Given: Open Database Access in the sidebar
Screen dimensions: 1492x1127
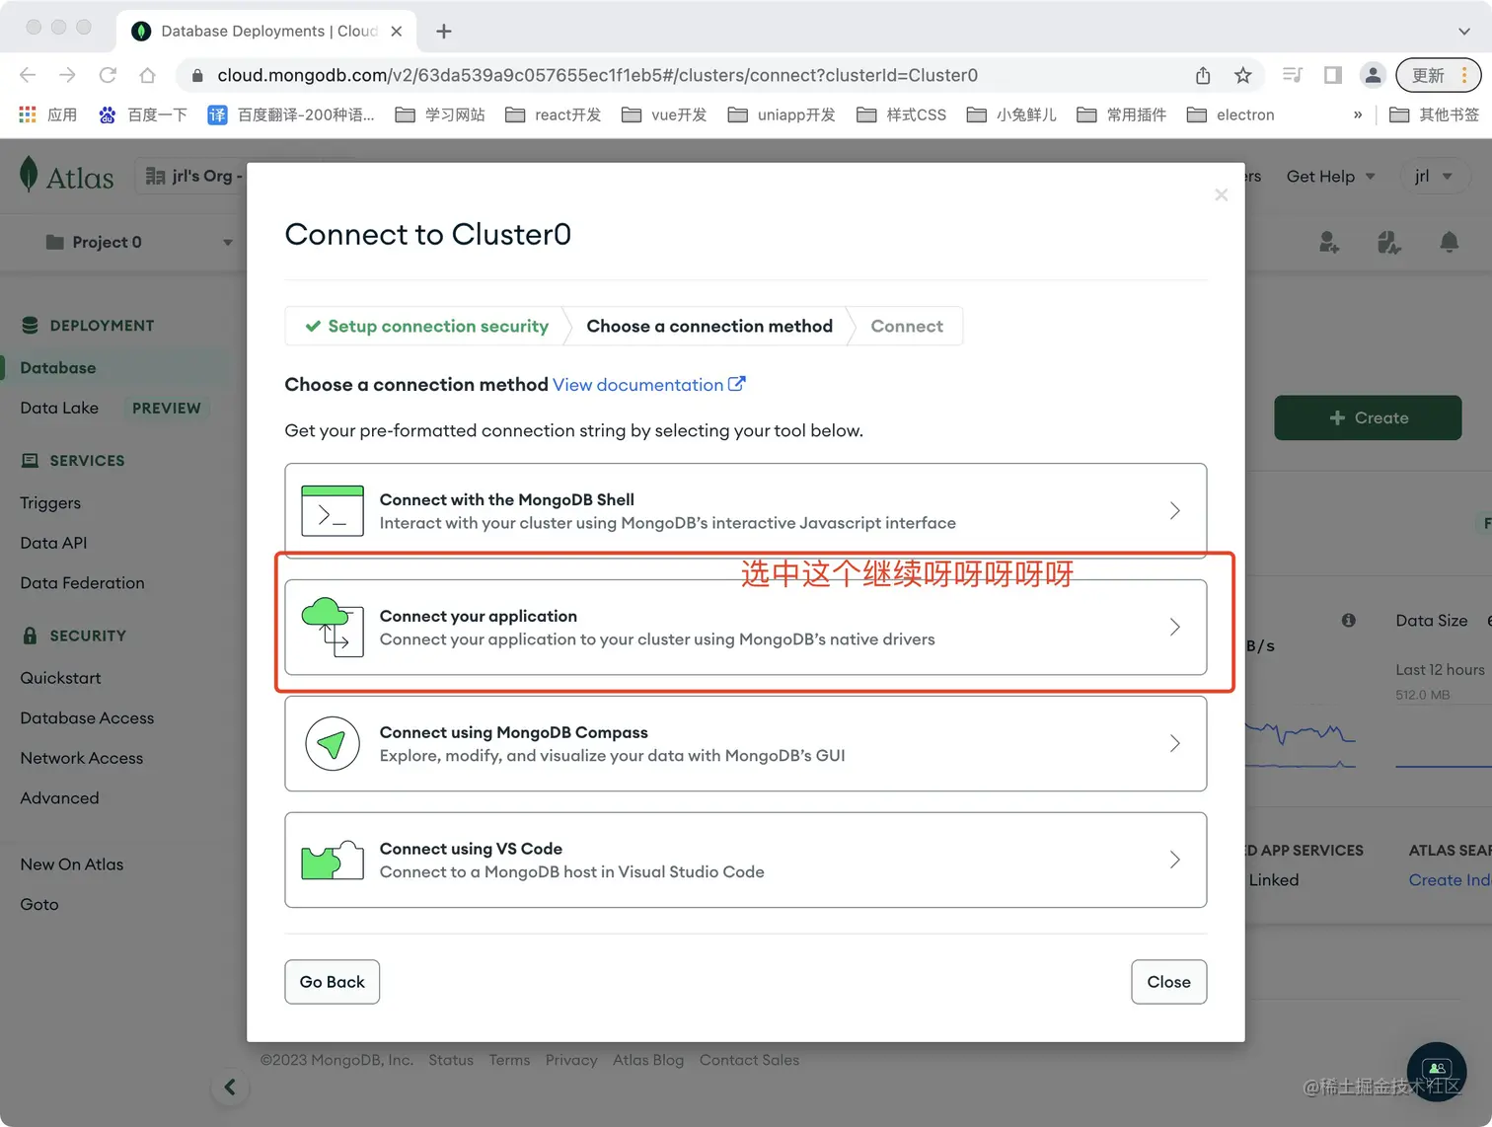Looking at the screenshot, I should [x=87, y=718].
